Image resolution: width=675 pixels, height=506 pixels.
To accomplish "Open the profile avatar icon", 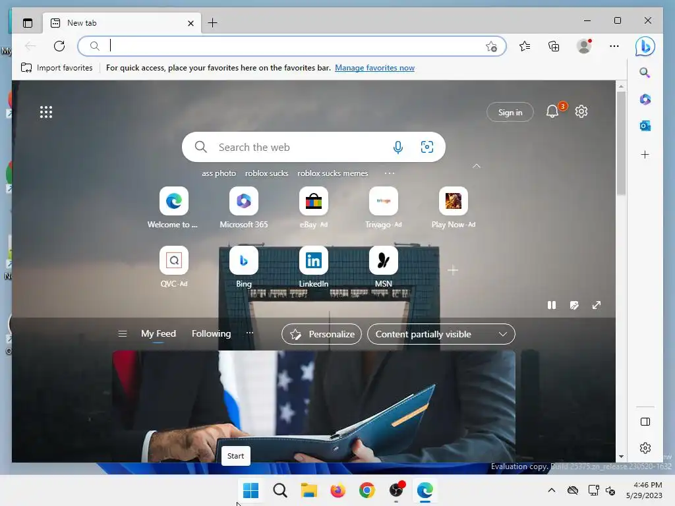I will click(584, 46).
